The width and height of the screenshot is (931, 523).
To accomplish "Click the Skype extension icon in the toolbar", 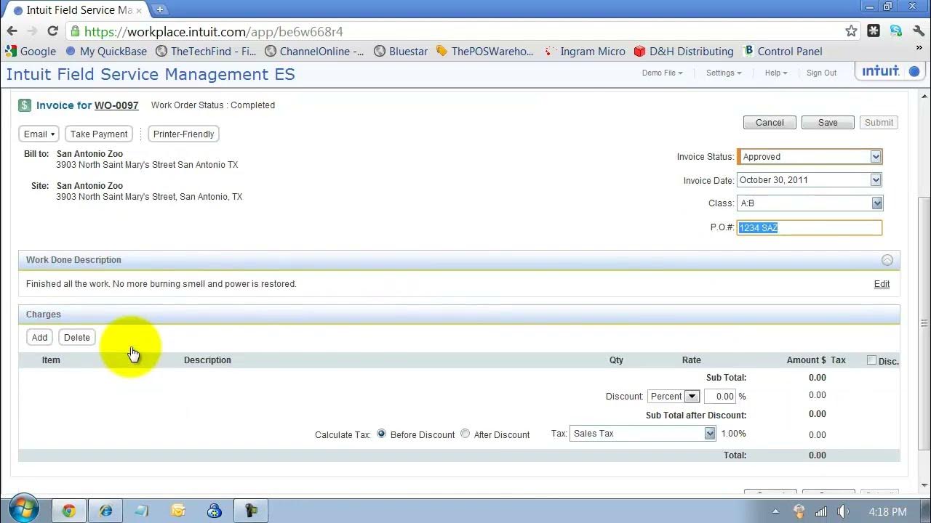I will [896, 31].
